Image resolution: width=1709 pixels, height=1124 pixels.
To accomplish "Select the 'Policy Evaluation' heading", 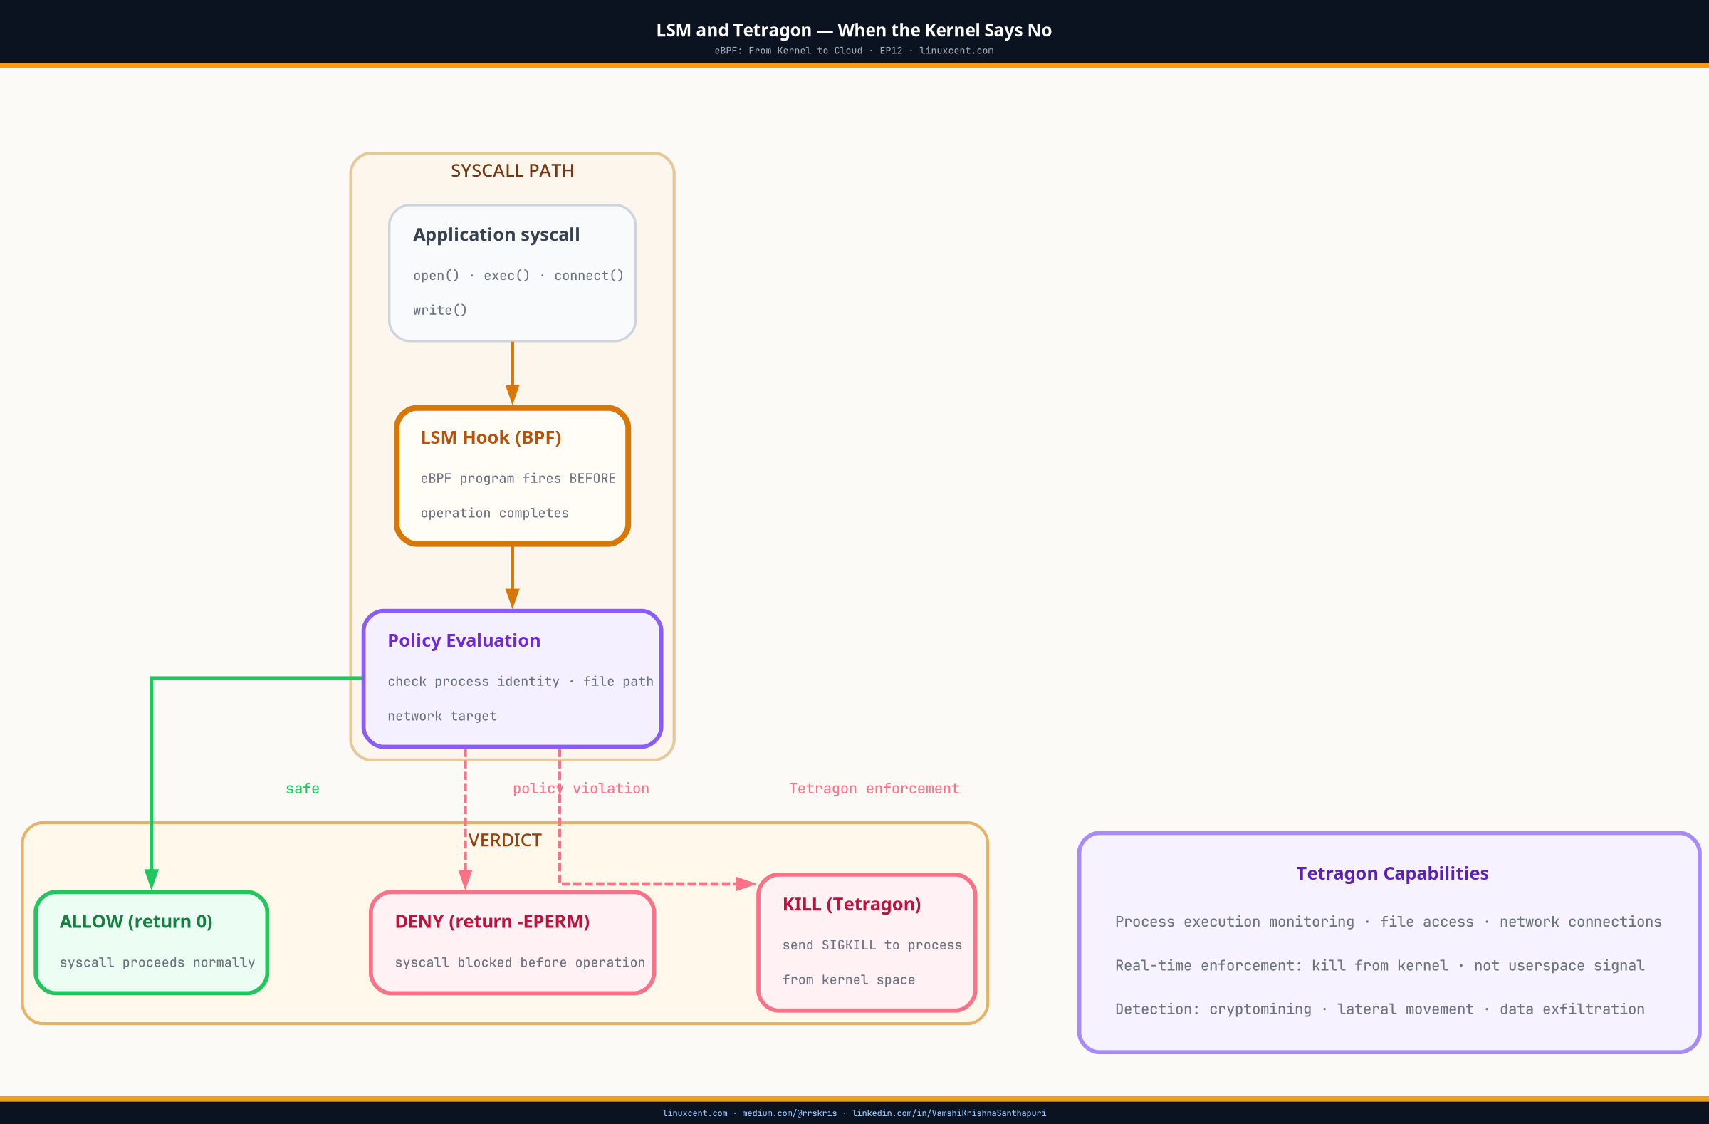I will point(464,640).
